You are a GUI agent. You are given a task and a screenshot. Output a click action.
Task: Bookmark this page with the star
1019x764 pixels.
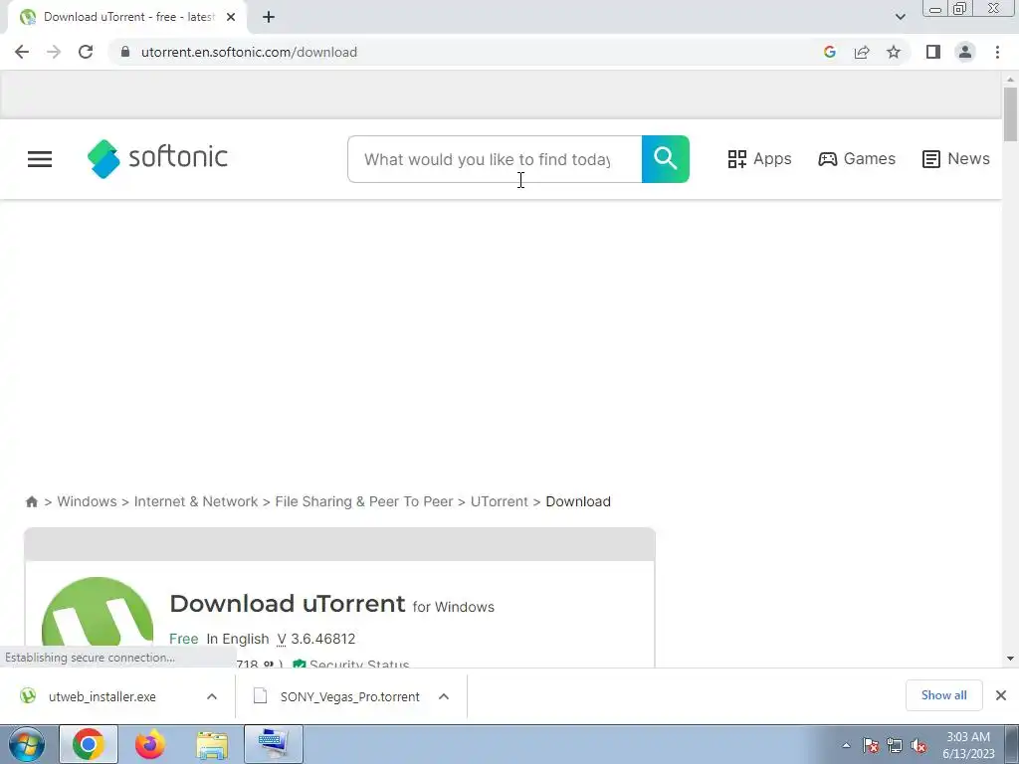(894, 52)
